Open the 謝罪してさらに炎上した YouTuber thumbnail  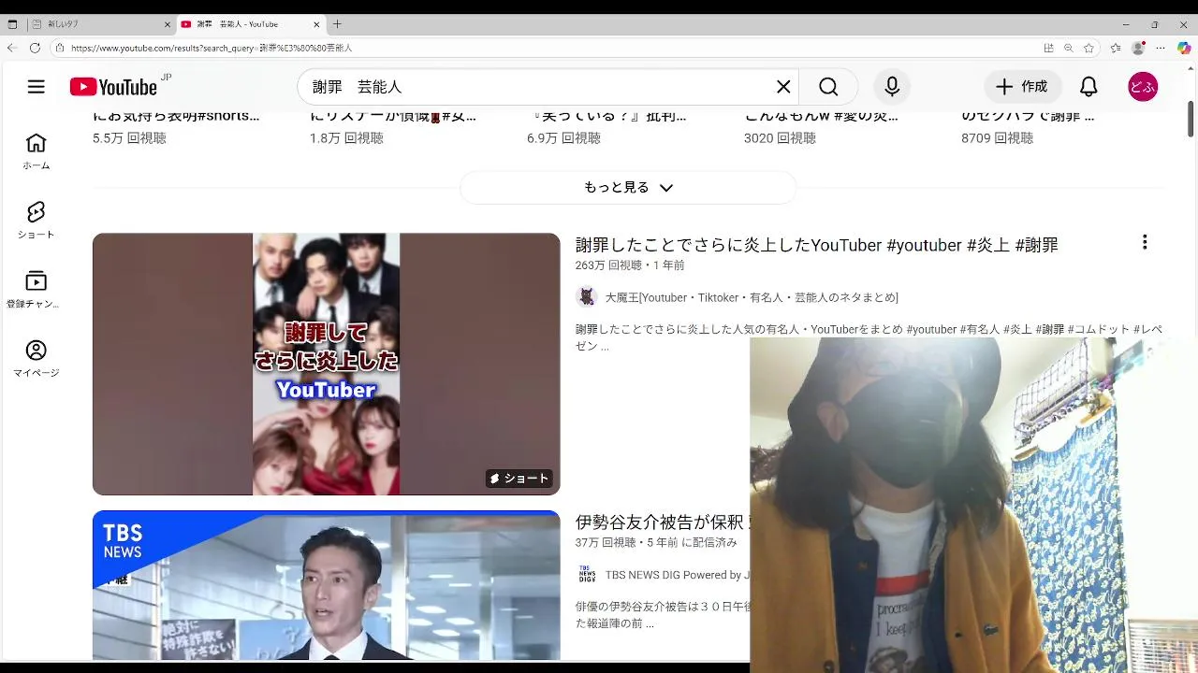pyautogui.click(x=326, y=364)
